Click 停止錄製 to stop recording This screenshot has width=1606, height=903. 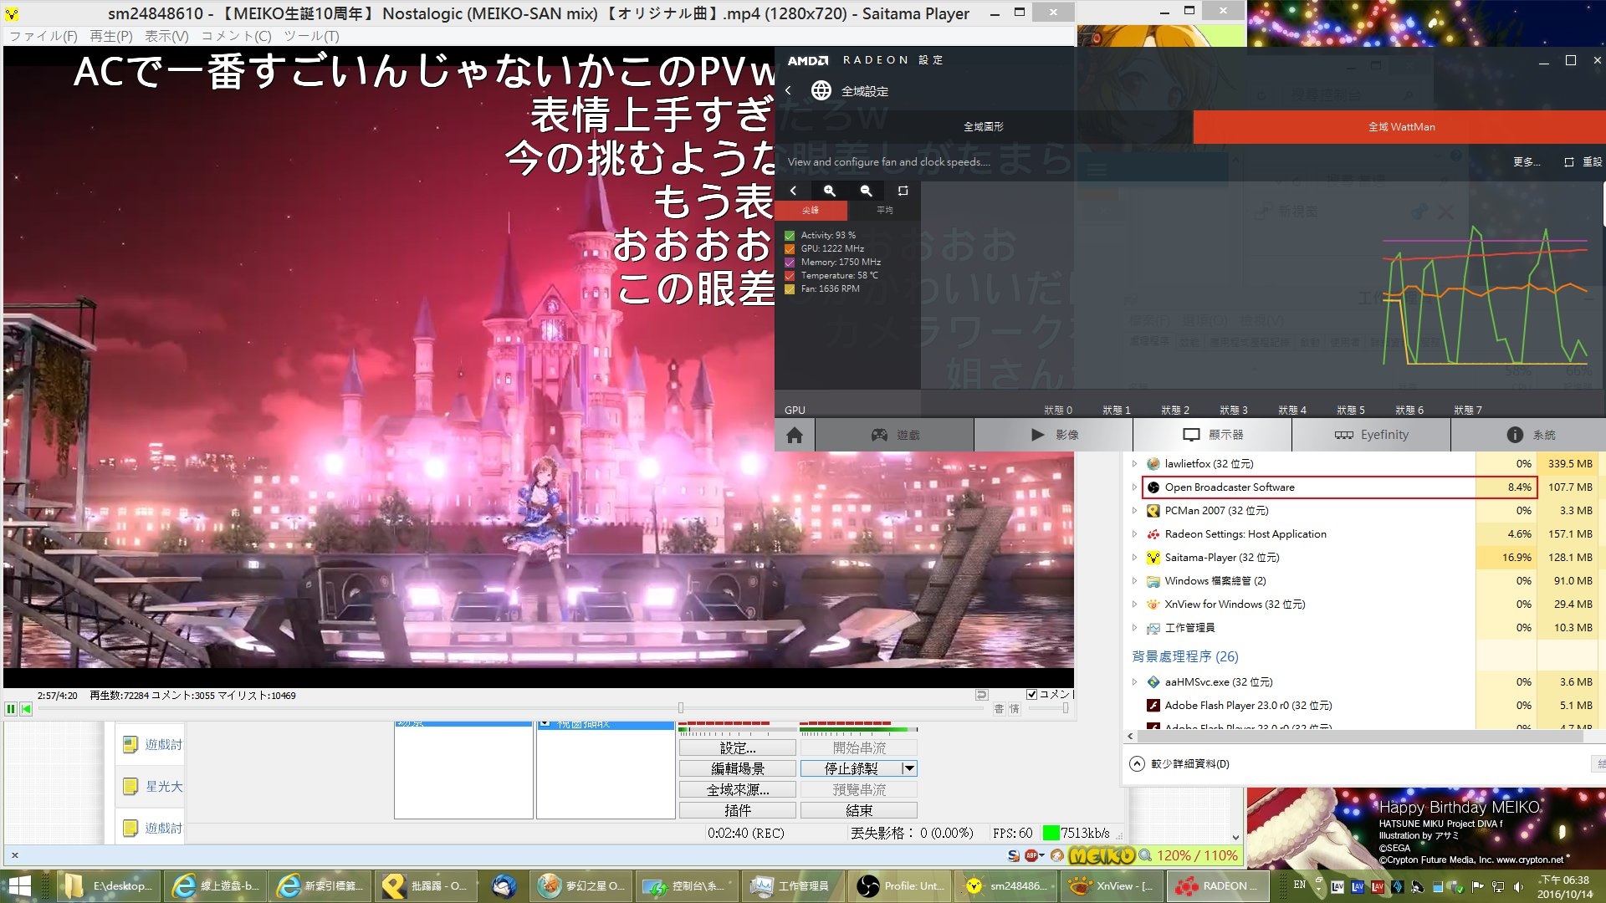tap(851, 768)
